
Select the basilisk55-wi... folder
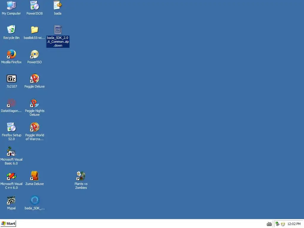click(34, 30)
